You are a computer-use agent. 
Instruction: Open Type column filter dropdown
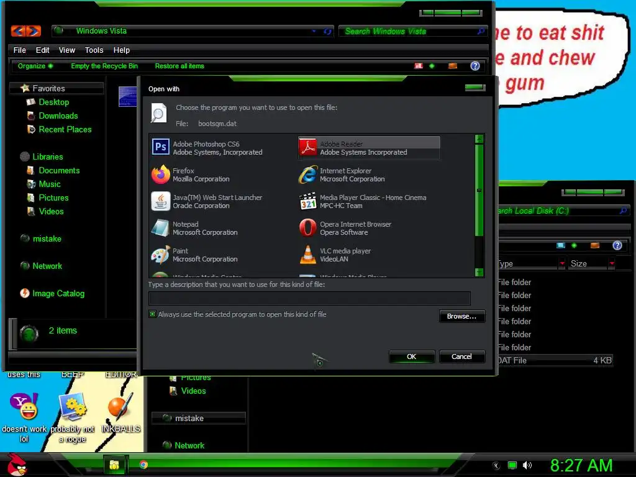click(x=561, y=263)
